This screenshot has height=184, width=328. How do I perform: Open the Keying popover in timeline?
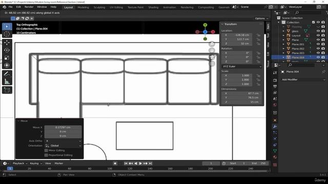coord(36,164)
